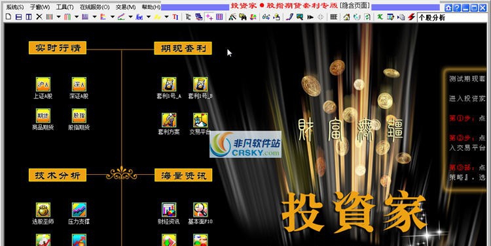Click the pink sparkle crosshair toolbar icon
Image resolution: width=491 pixels, height=246 pixels.
(209, 17)
